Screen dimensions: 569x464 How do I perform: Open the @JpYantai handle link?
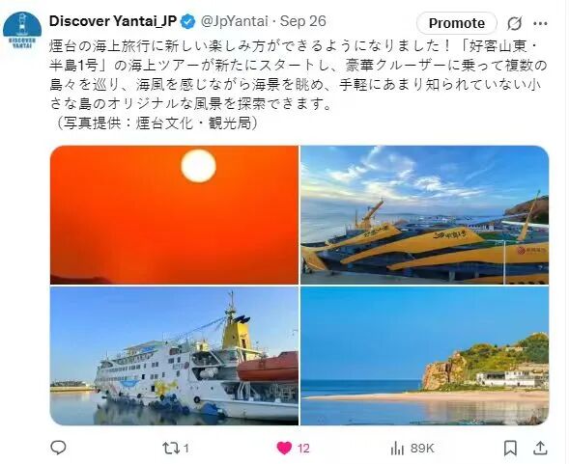click(235, 21)
